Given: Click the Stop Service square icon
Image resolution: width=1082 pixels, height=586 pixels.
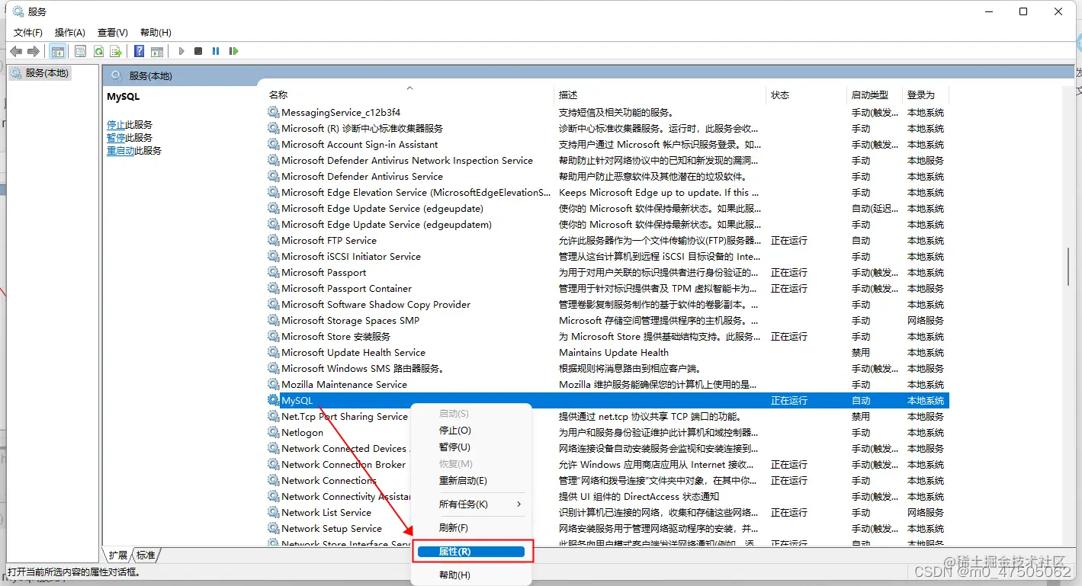Looking at the screenshot, I should pos(198,51).
